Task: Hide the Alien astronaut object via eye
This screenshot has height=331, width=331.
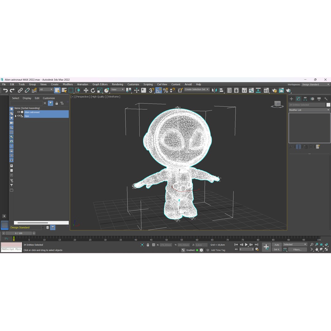Action: coord(19,112)
